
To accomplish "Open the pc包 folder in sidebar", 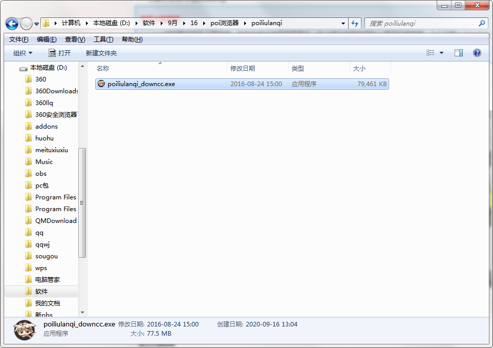I will [42, 186].
